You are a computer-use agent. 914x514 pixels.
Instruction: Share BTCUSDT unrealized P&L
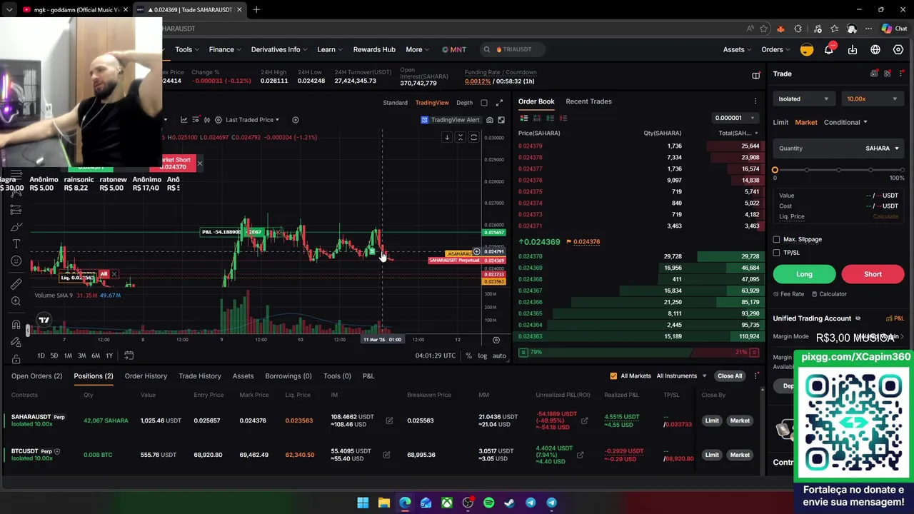tap(580, 455)
